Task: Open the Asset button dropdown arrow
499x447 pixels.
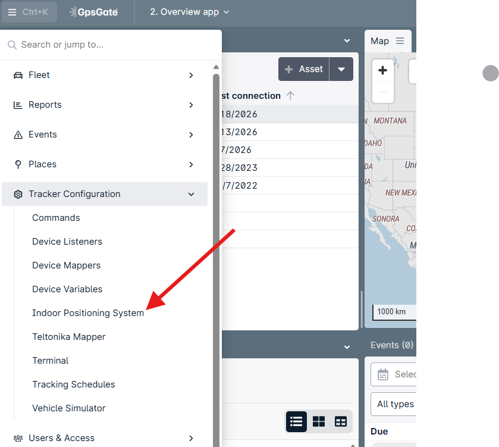Action: (341, 69)
